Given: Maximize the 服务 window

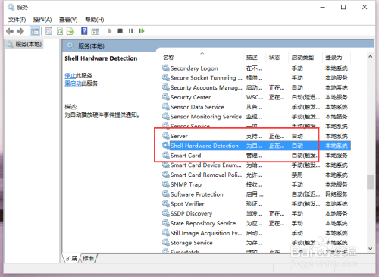Looking at the screenshot, I should (343, 7).
